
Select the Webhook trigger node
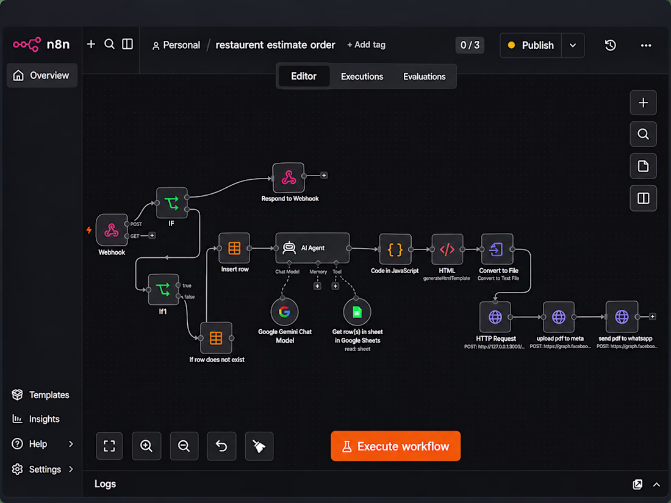(x=112, y=230)
